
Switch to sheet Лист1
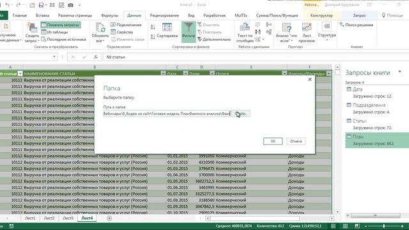click(x=30, y=218)
